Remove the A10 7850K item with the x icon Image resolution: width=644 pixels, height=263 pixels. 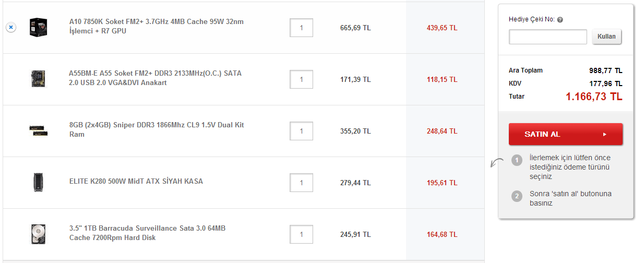(x=10, y=27)
